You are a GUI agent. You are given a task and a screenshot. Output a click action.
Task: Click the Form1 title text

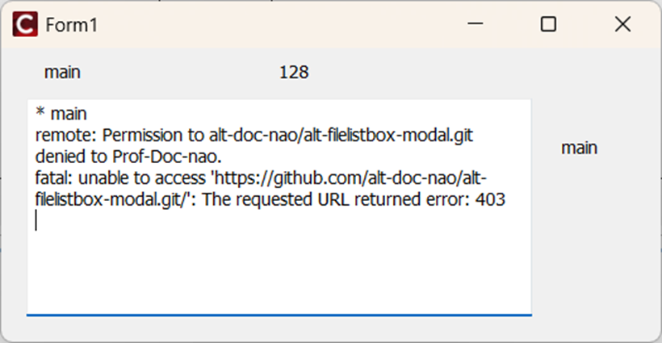click(x=72, y=25)
